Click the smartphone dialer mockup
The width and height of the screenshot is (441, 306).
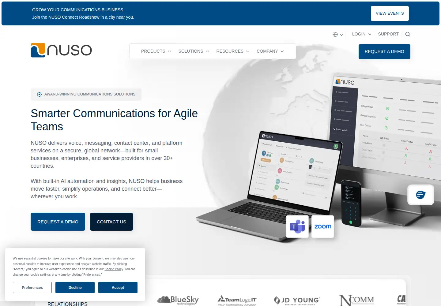(x=352, y=203)
